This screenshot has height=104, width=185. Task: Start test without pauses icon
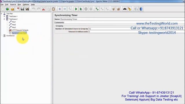pos(81,9)
